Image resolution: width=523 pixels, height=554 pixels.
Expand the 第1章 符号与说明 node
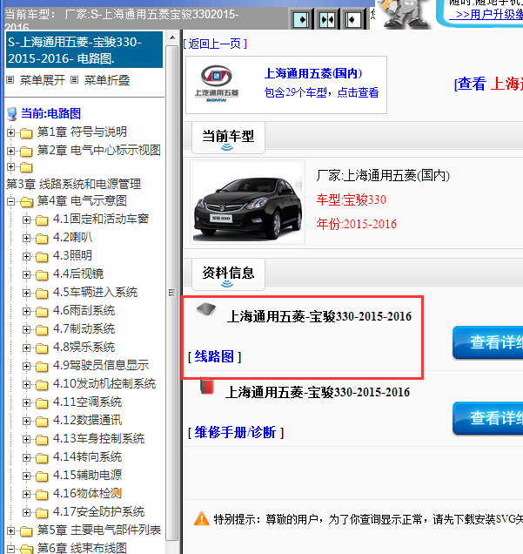point(11,133)
